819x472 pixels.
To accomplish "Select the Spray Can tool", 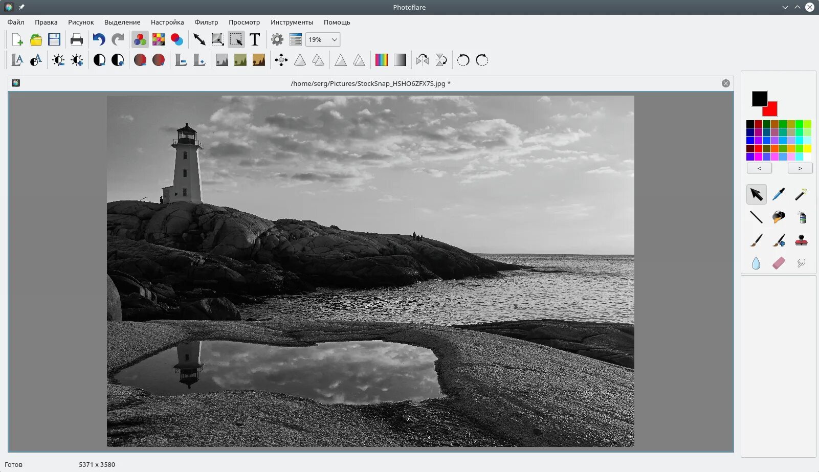I will click(801, 217).
